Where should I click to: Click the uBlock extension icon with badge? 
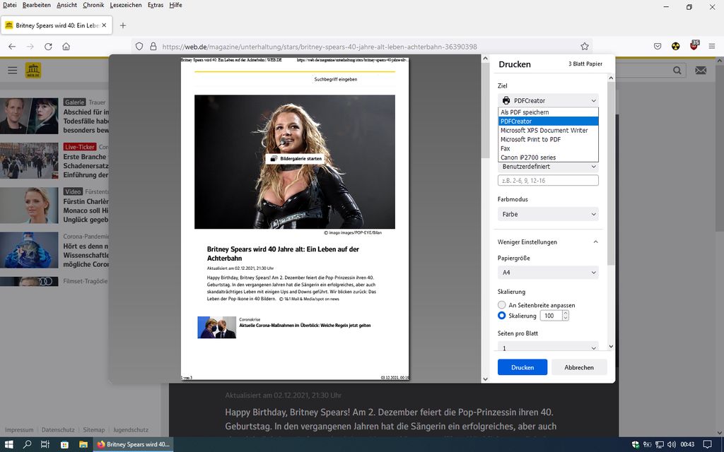[x=694, y=46]
